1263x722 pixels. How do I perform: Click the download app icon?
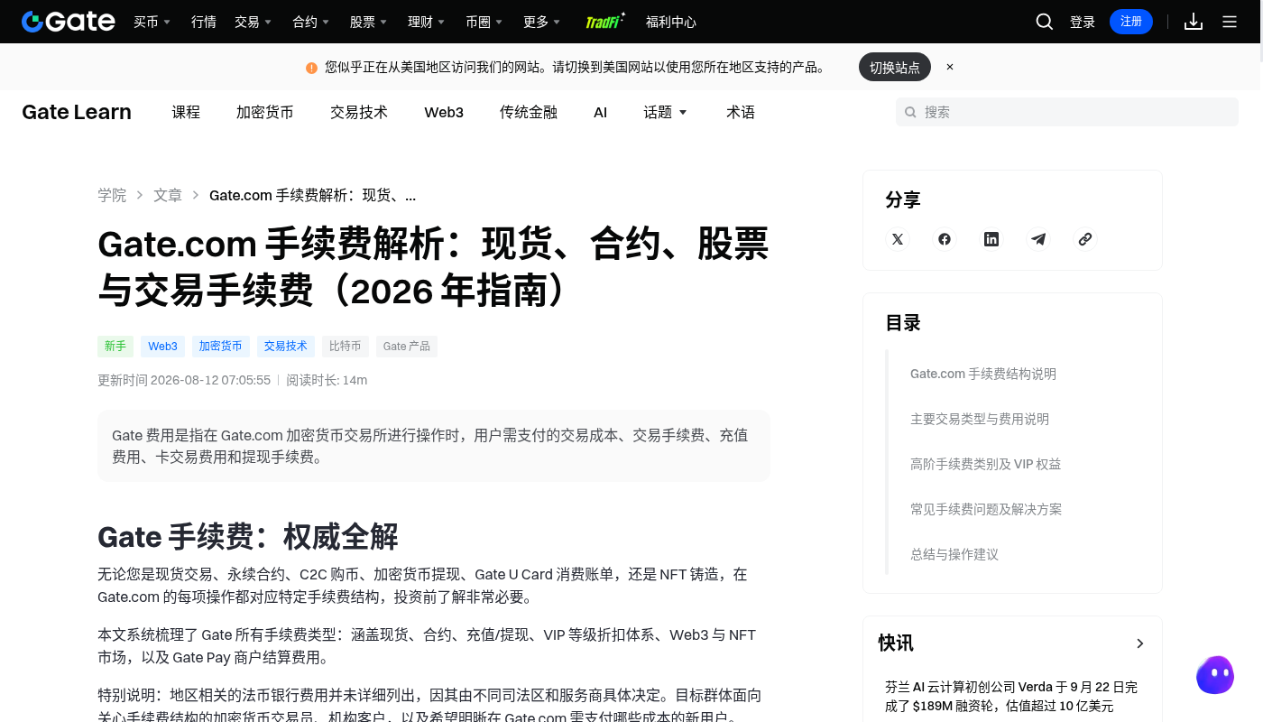point(1194,22)
